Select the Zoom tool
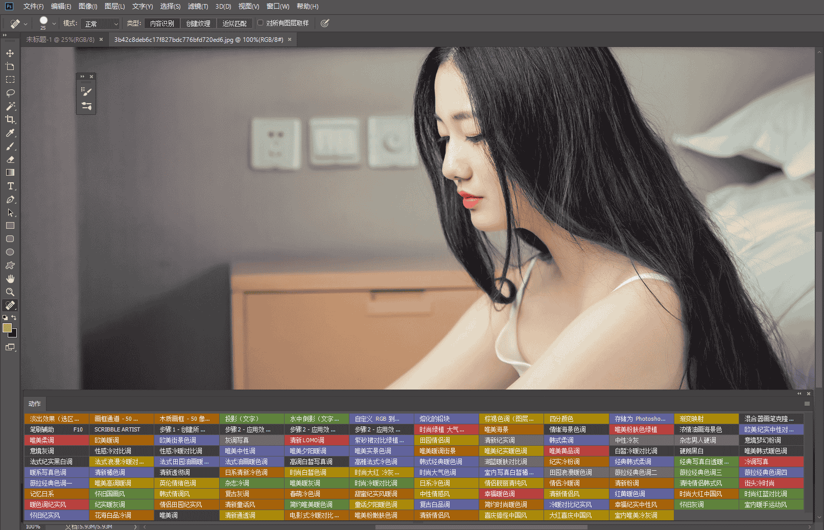This screenshot has height=530, width=824. [10, 292]
